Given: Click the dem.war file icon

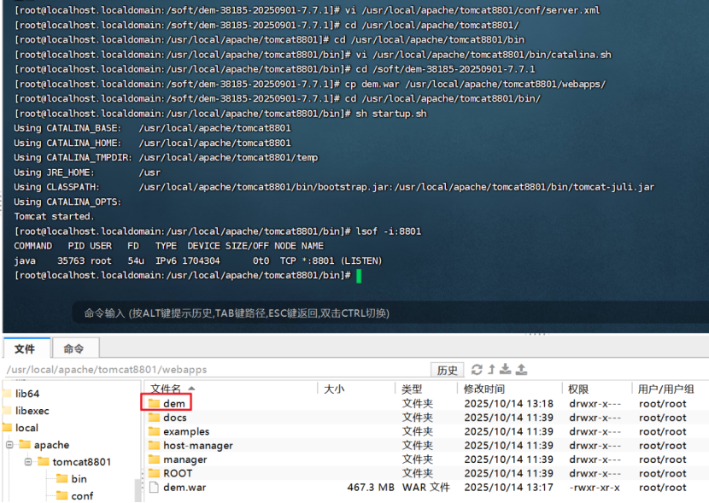Looking at the screenshot, I should coord(155,487).
